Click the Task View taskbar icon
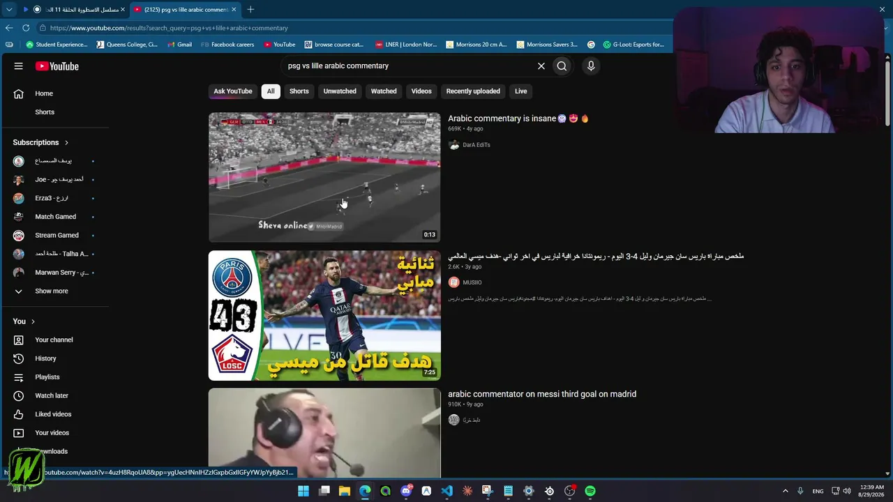The width and height of the screenshot is (893, 502). [324, 492]
